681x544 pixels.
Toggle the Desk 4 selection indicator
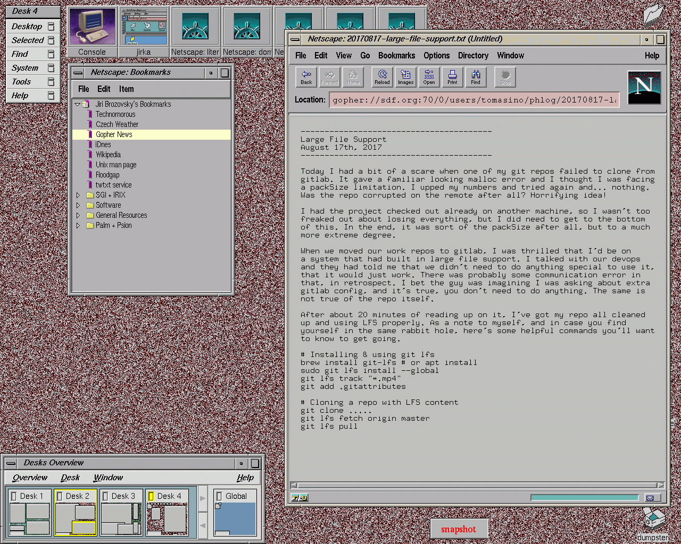tap(151, 496)
